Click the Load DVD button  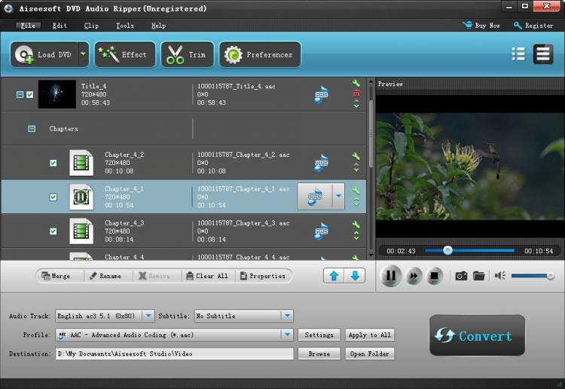pos(44,54)
